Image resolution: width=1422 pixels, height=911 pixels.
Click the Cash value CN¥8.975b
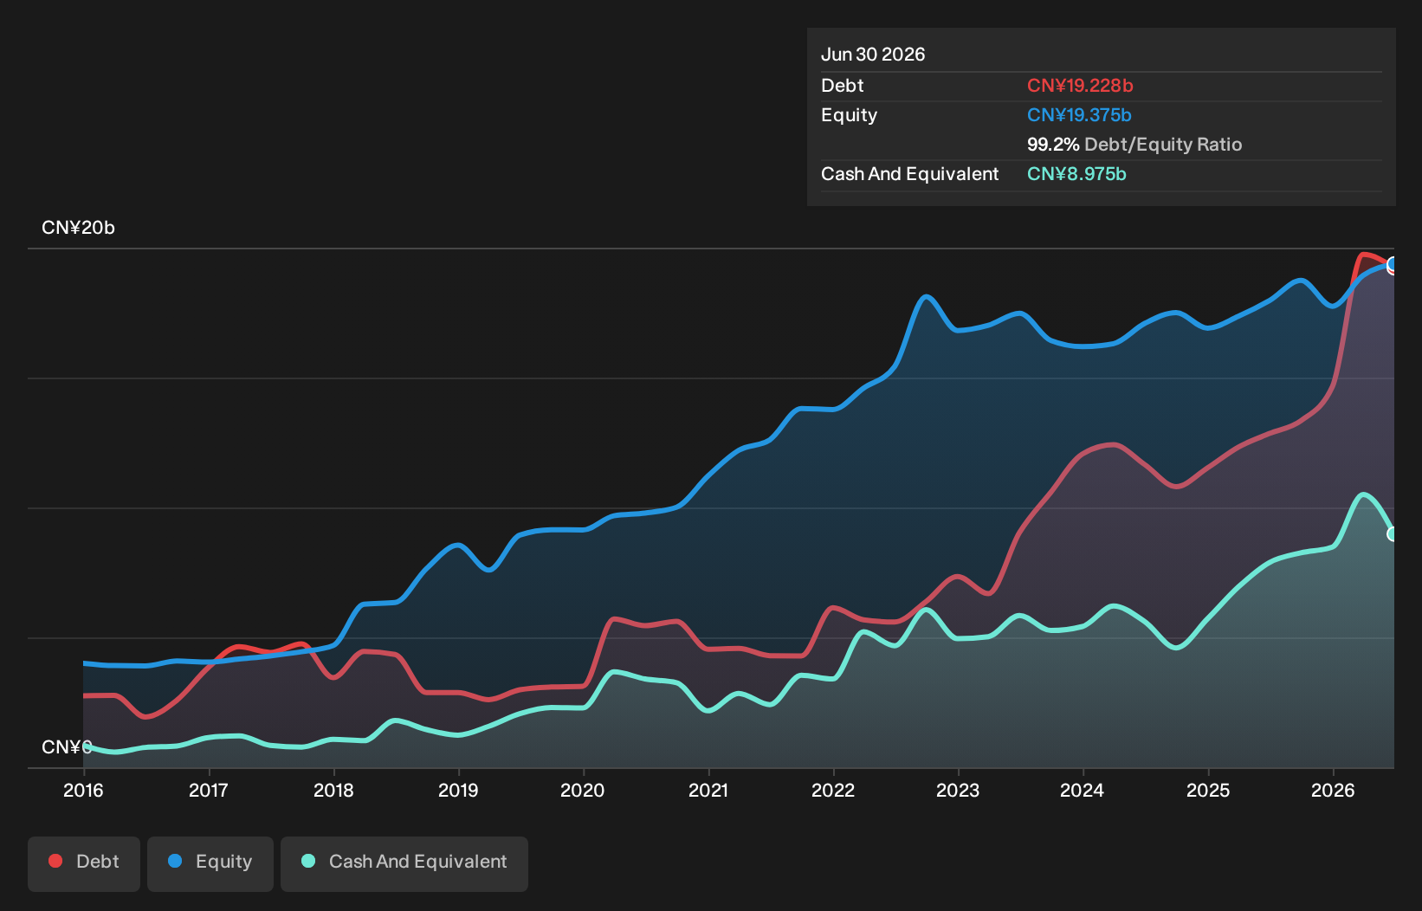[x=1076, y=174]
